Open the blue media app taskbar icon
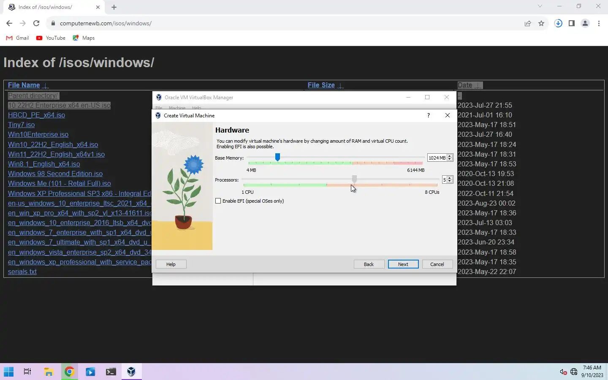 pyautogui.click(x=90, y=372)
